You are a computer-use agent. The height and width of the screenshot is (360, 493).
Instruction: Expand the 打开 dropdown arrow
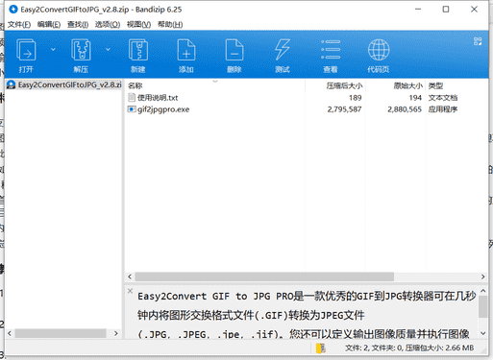click(53, 49)
